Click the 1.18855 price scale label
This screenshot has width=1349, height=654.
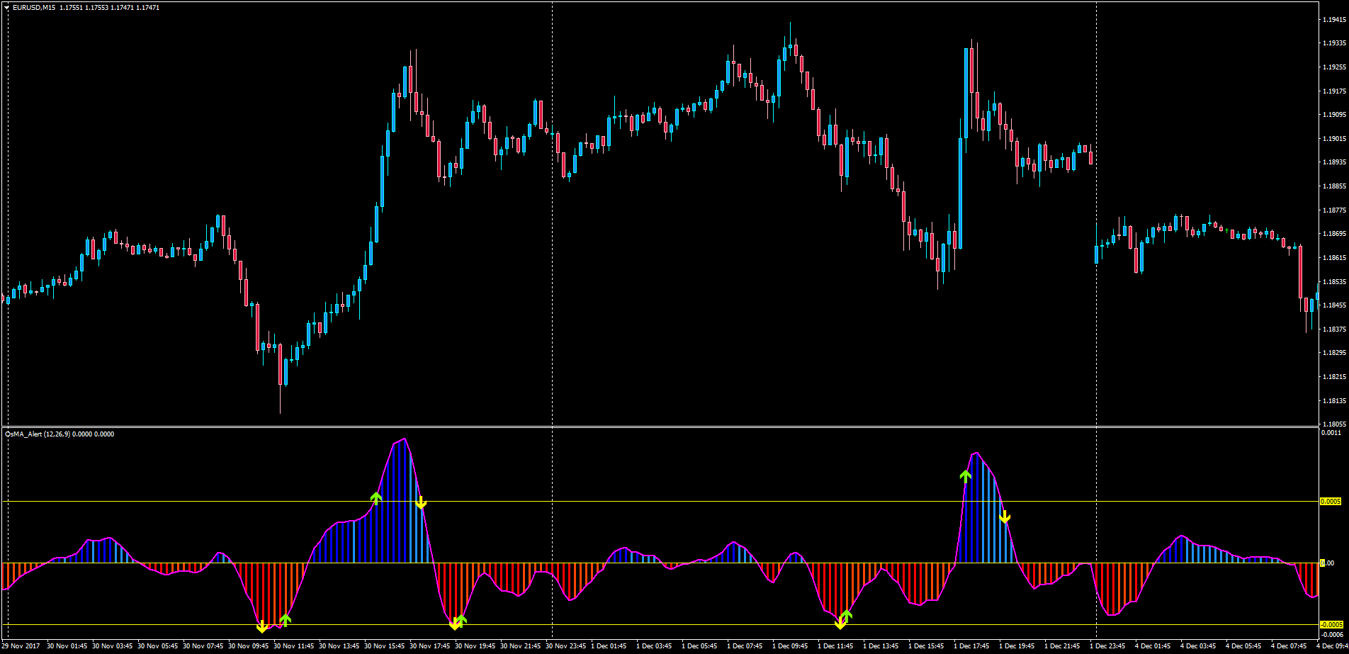pyautogui.click(x=1334, y=186)
